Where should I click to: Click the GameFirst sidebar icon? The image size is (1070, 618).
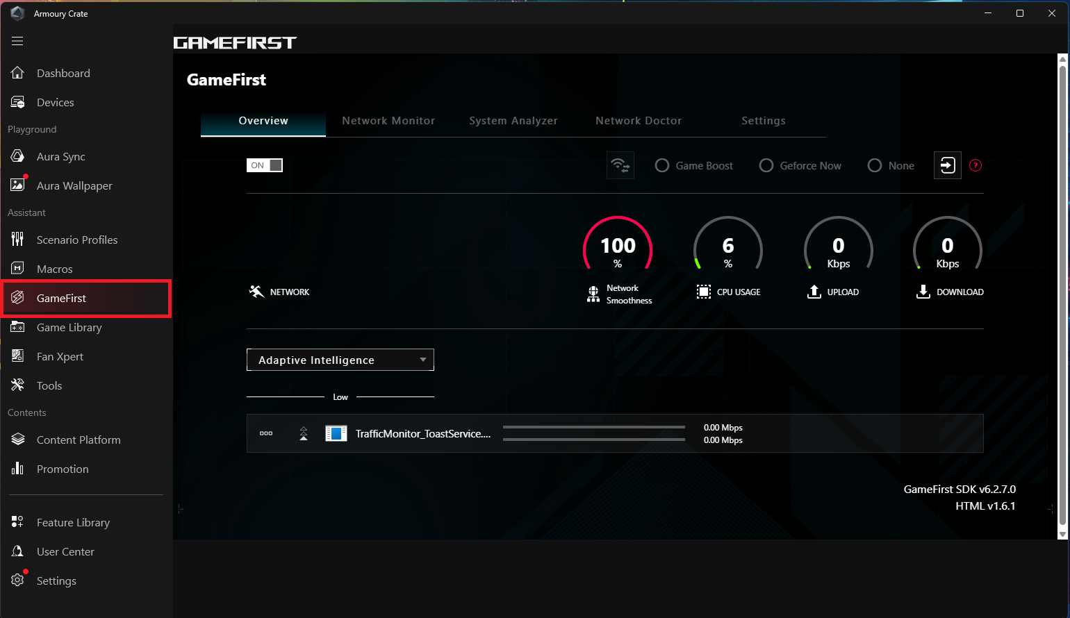(17, 298)
